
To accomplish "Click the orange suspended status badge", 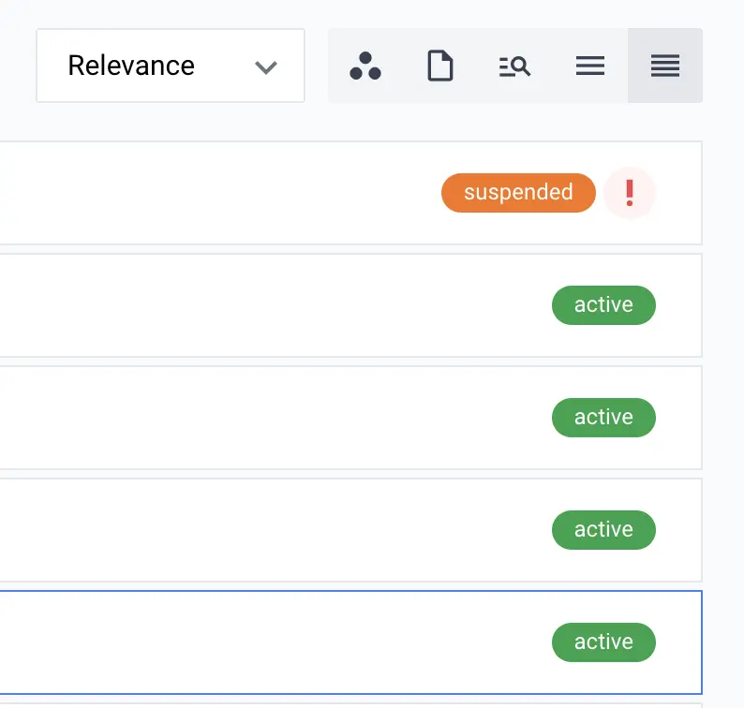I will [518, 193].
